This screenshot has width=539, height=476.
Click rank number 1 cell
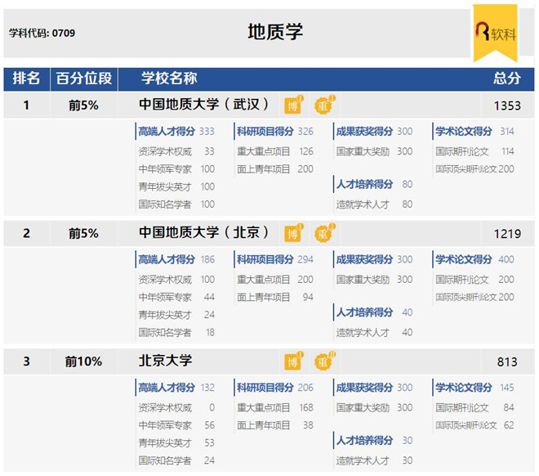click(x=26, y=105)
